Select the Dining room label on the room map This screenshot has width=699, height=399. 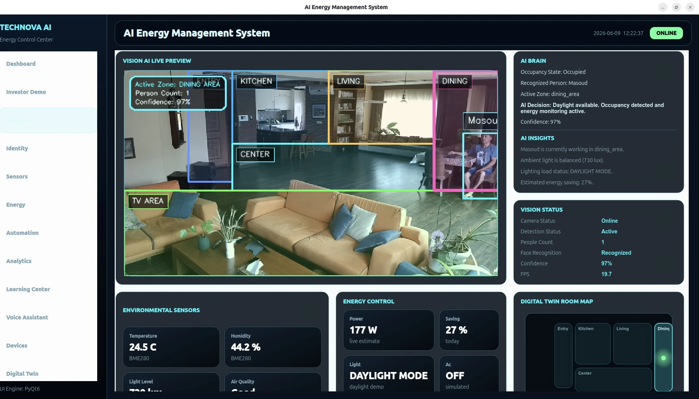pyautogui.click(x=664, y=329)
